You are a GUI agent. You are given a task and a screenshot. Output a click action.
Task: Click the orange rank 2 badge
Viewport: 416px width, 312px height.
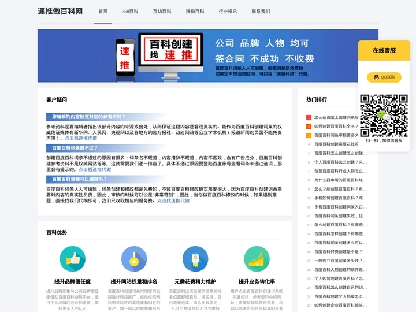[309, 127]
